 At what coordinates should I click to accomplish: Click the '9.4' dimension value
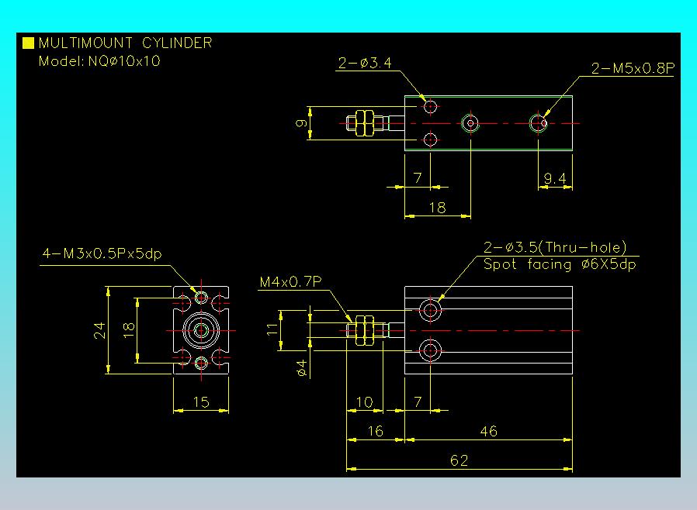(x=555, y=178)
